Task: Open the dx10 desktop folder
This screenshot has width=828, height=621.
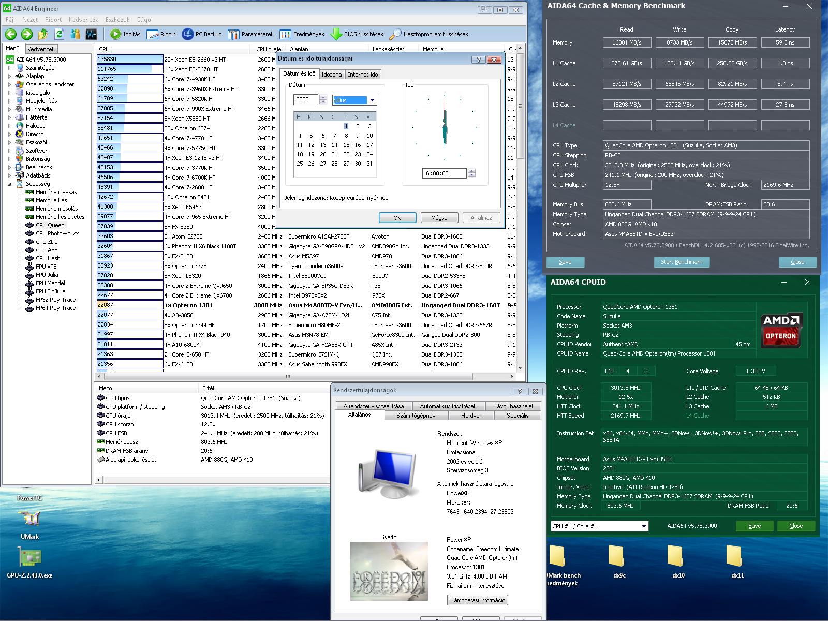Action: (675, 557)
